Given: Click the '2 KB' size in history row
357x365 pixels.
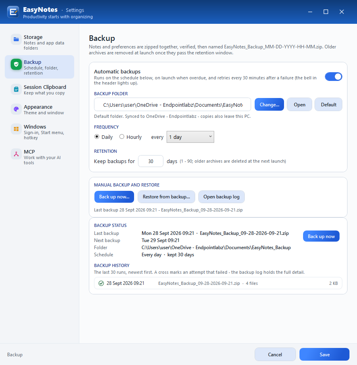Looking at the screenshot, I should click(333, 283).
